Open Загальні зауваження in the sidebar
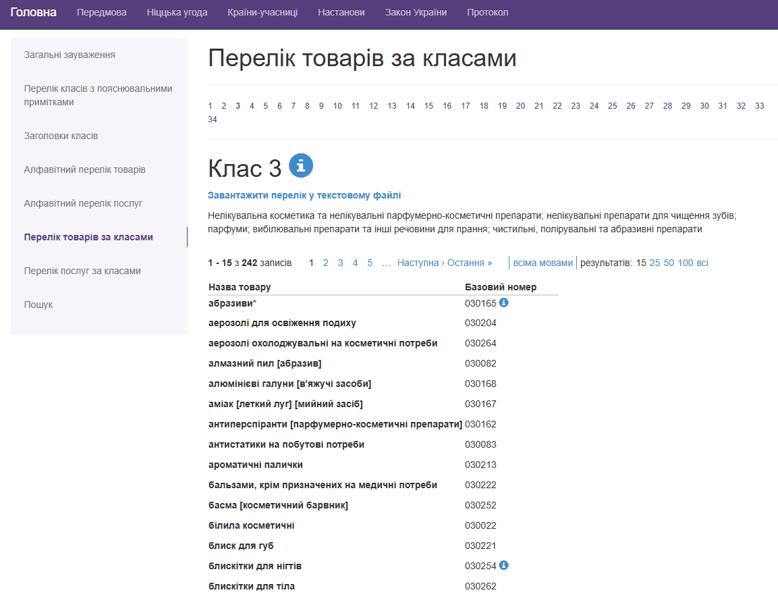Screen dimensions: 778x605 coord(70,55)
